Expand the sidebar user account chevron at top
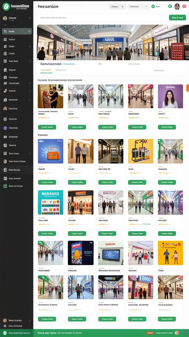The width and height of the screenshot is (189, 337). [29, 18]
